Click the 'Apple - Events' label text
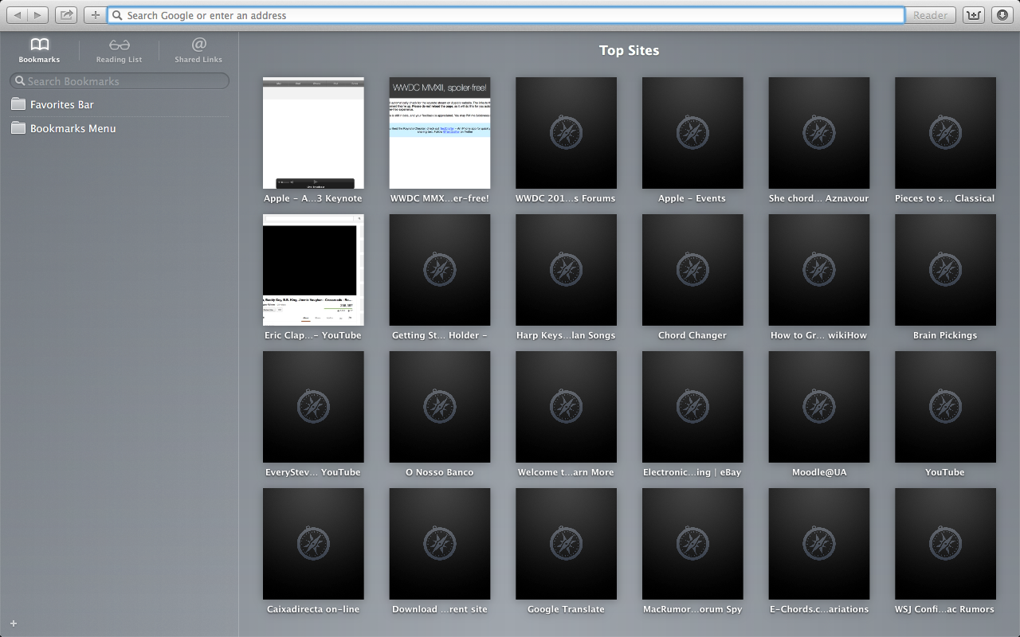This screenshot has height=637, width=1020. click(692, 198)
